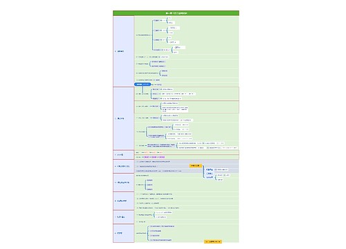This screenshot has width=346, height=249.
Task: Click the first gray-shaded row in the fourth section
Action: pos(186,162)
